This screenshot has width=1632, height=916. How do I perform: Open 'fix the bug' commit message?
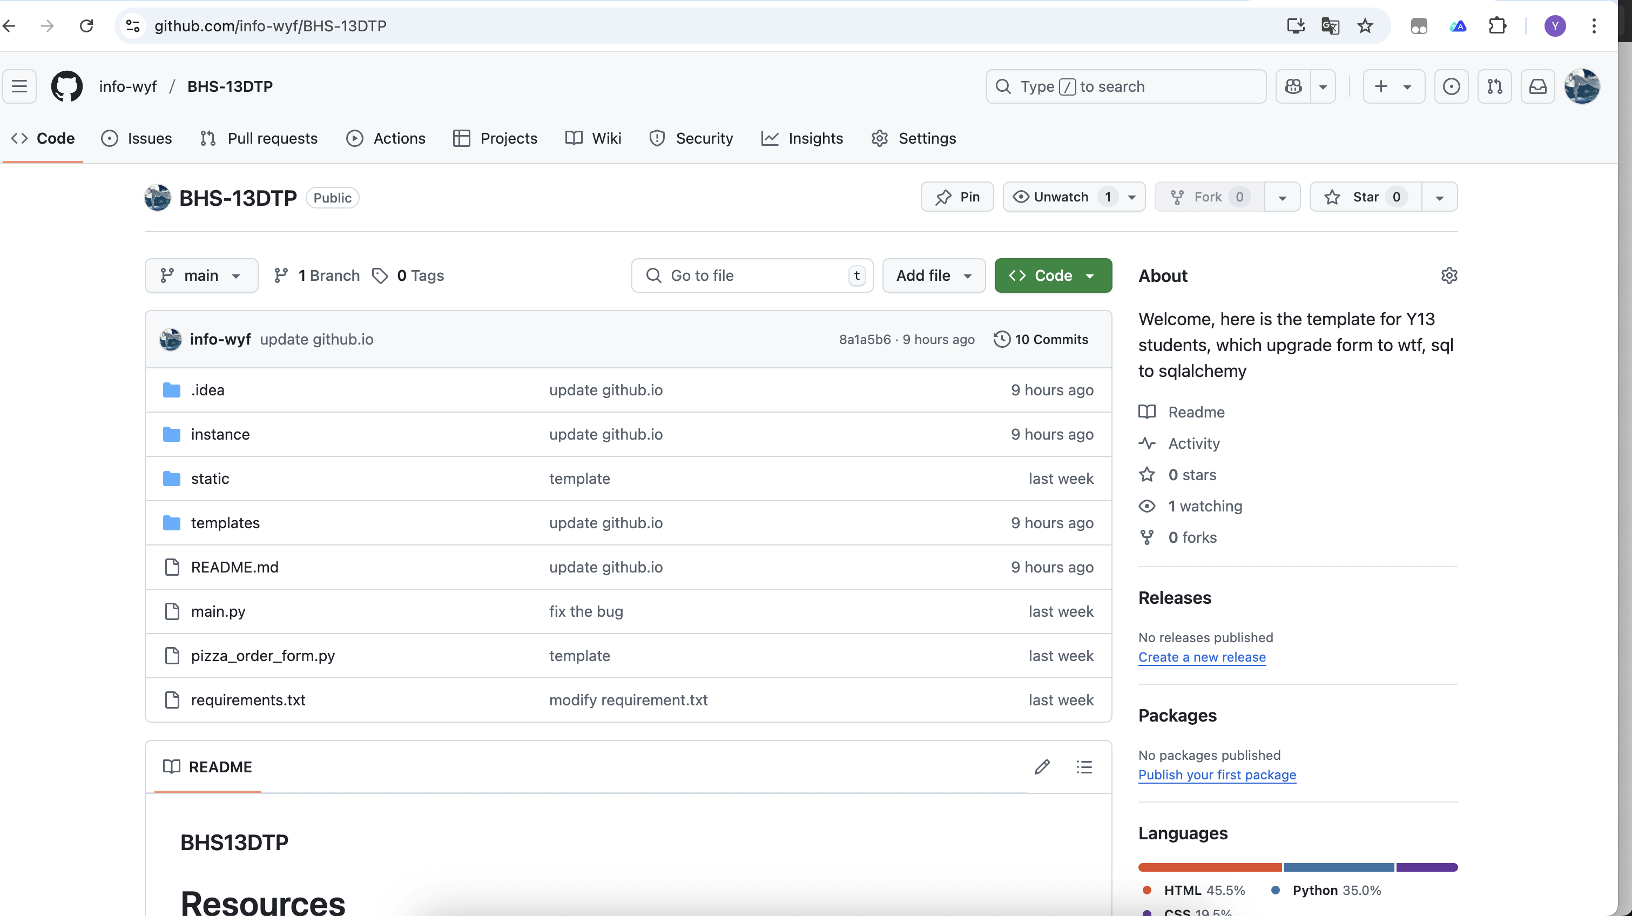[586, 611]
